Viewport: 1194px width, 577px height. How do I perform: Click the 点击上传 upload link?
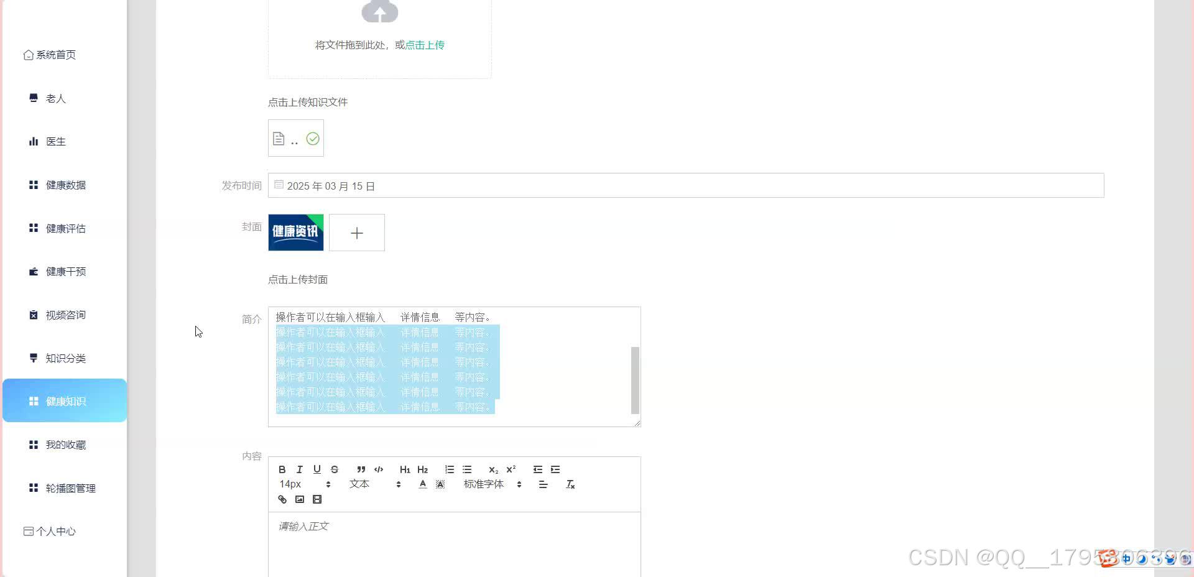(x=425, y=45)
